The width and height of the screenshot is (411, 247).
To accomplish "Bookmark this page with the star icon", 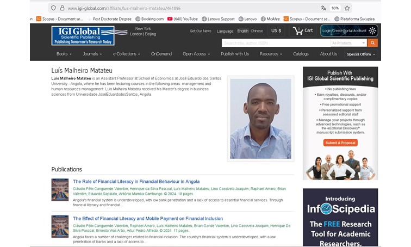I will (347, 8).
